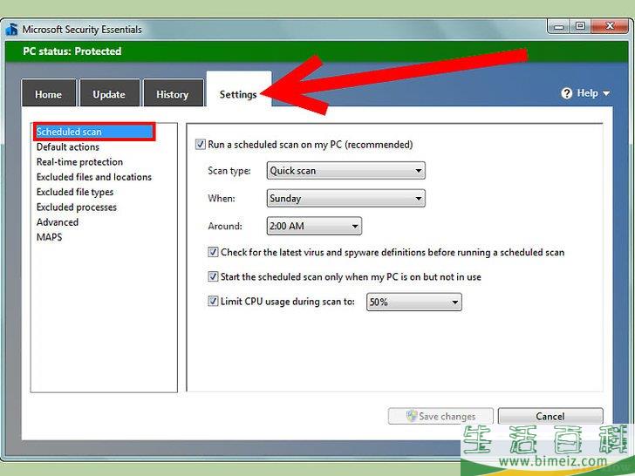Click the shield icon on Save changes

[412, 416]
